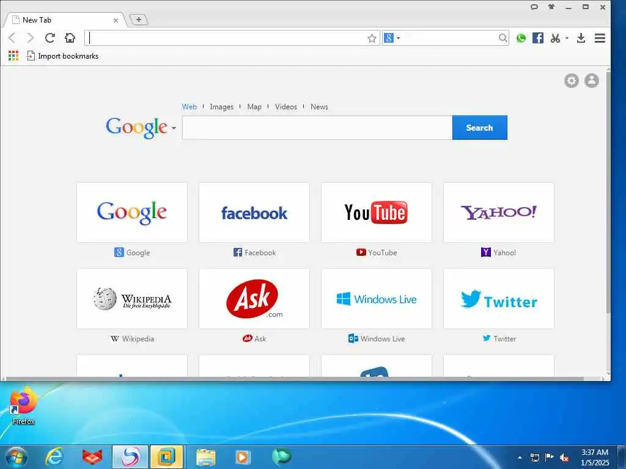Expand the scissors tool dropdown arrow
The height and width of the screenshot is (469, 626).
click(x=567, y=38)
